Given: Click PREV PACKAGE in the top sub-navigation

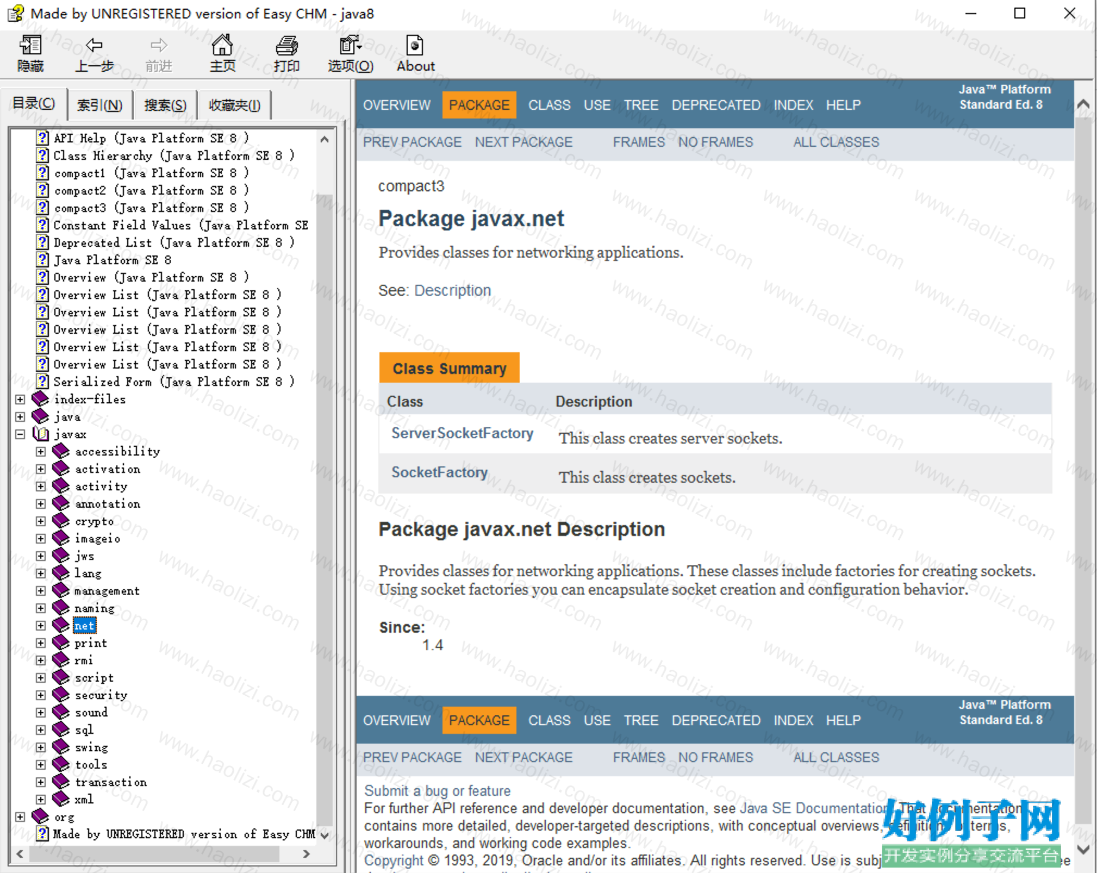Looking at the screenshot, I should [412, 142].
